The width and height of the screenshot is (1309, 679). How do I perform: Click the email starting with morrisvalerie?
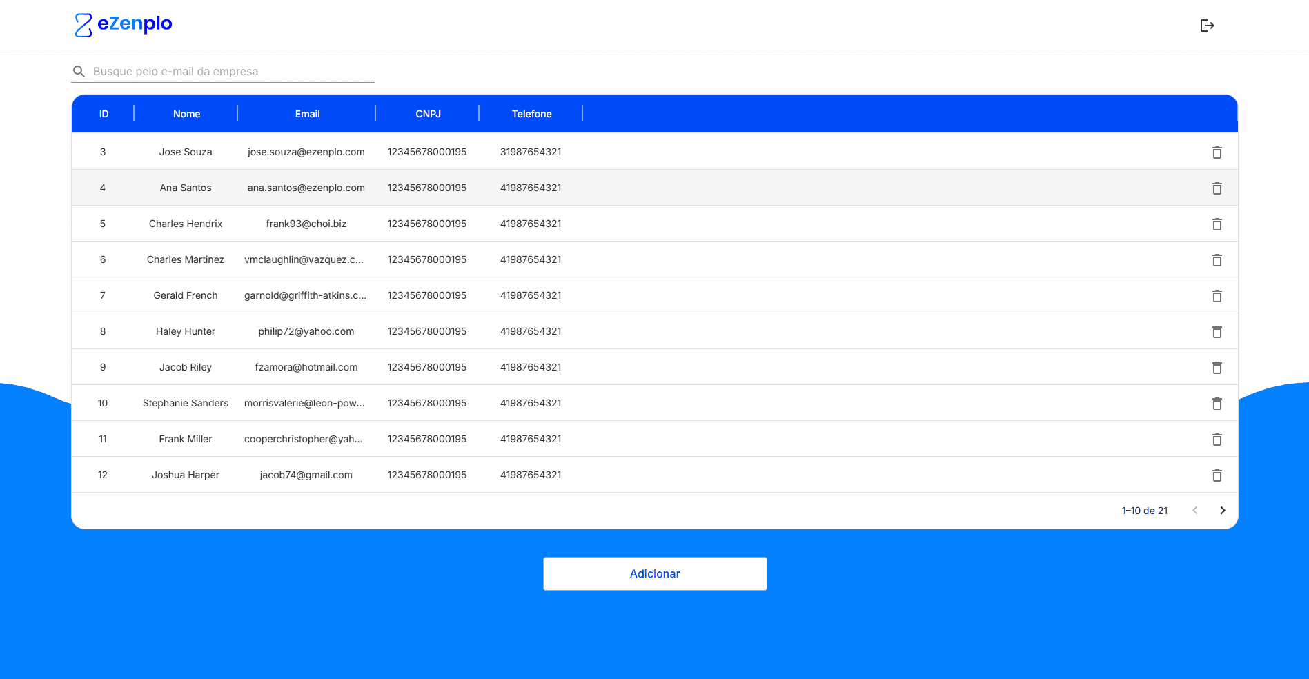pyautogui.click(x=304, y=403)
